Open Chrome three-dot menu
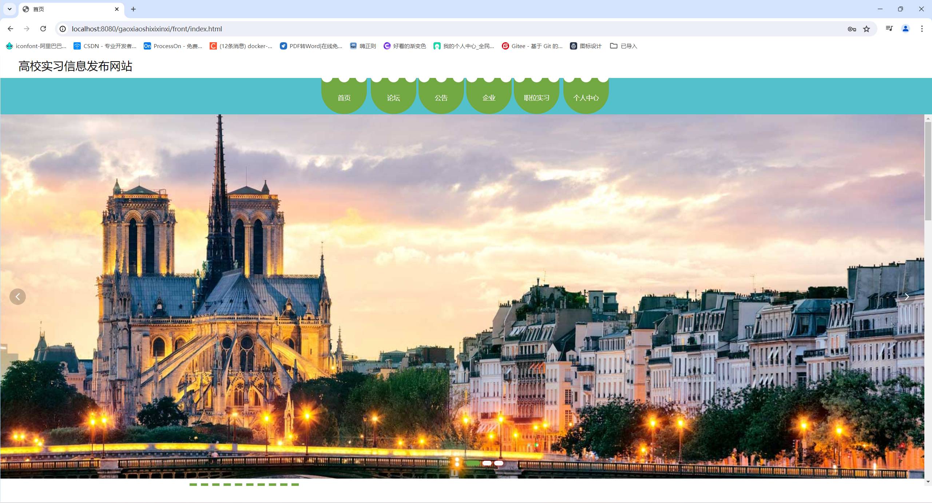Viewport: 932px width, 503px height. (x=922, y=29)
